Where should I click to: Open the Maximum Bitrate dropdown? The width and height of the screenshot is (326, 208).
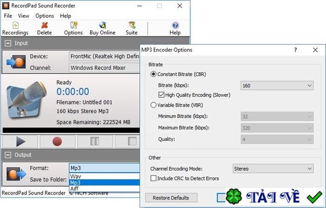click(x=277, y=128)
